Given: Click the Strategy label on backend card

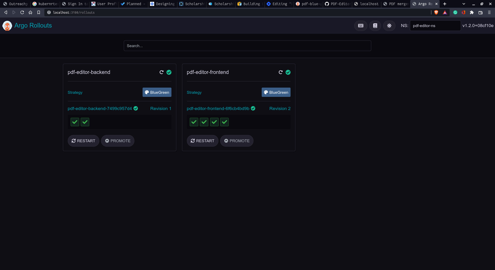Looking at the screenshot, I should [75, 92].
